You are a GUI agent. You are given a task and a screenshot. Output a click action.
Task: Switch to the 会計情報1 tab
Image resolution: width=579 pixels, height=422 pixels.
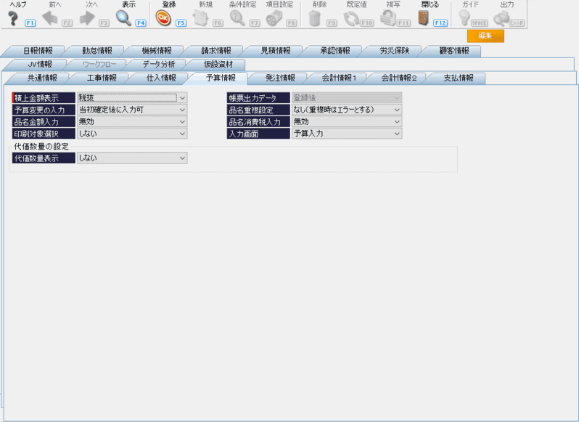point(340,78)
